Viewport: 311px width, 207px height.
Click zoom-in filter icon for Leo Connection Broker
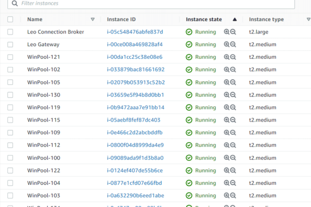pyautogui.click(x=226, y=32)
